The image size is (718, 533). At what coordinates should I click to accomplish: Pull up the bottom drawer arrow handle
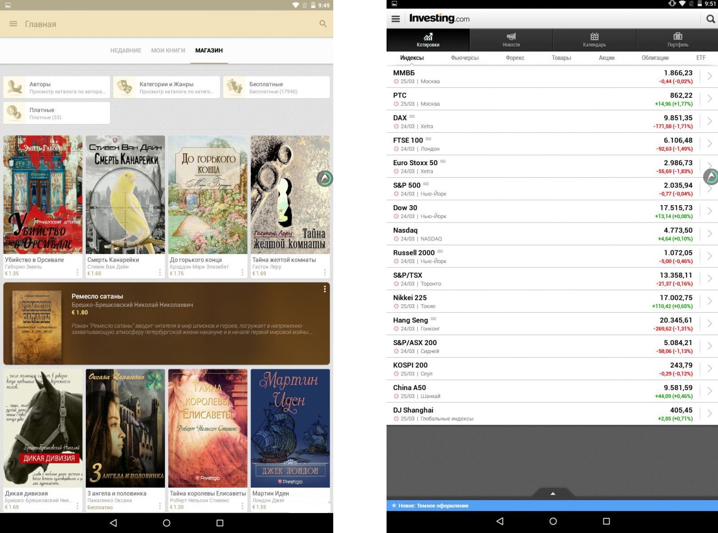(x=553, y=493)
